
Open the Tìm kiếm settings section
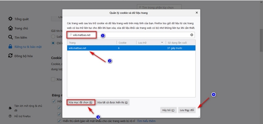20,37
